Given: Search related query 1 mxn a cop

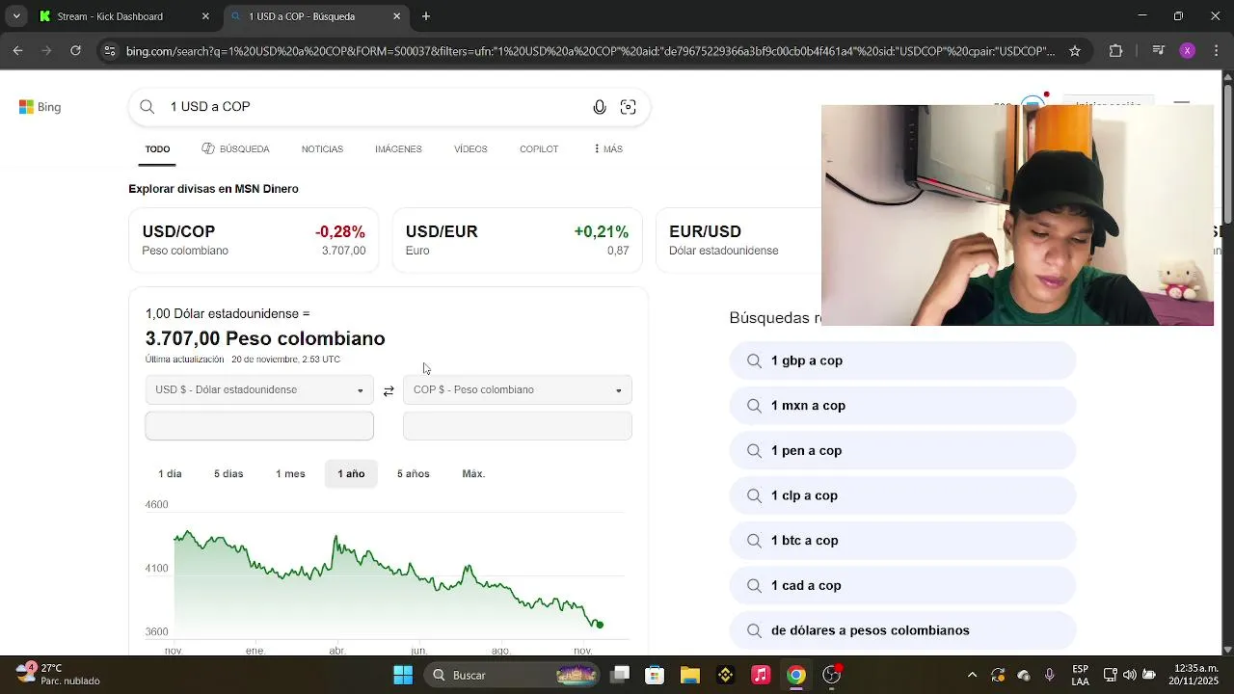Looking at the screenshot, I should click(902, 406).
